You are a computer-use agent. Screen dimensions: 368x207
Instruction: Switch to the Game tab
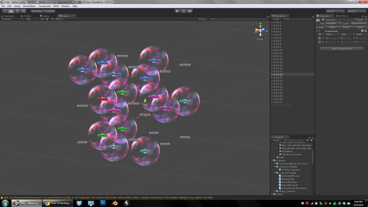pyautogui.click(x=45, y=16)
